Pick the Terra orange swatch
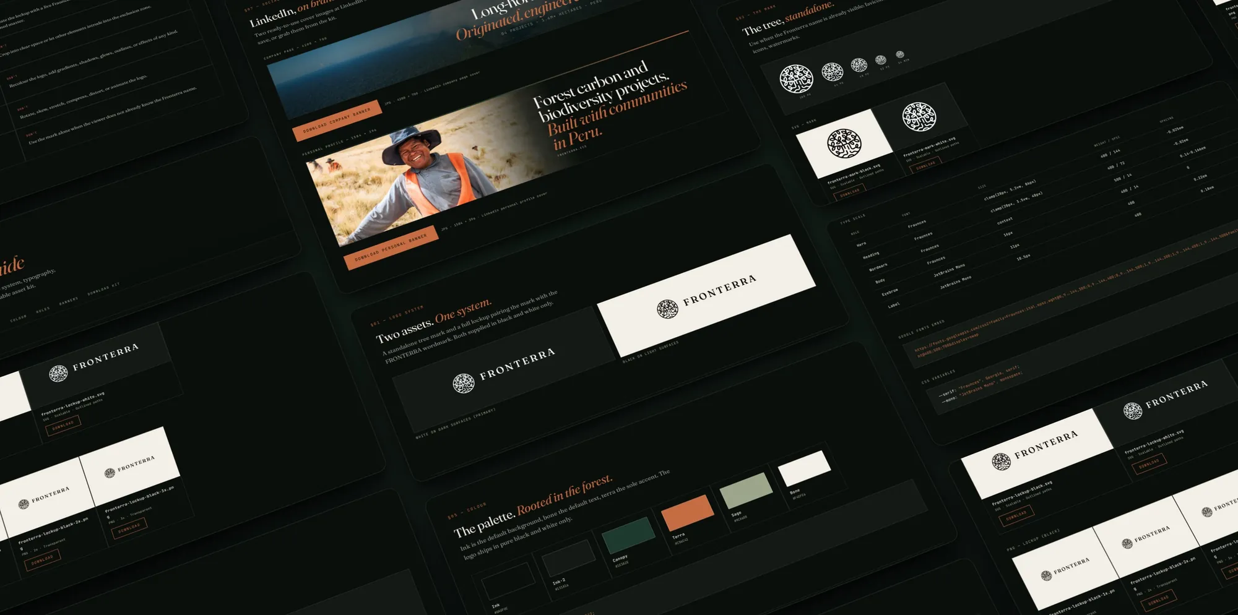 click(688, 512)
